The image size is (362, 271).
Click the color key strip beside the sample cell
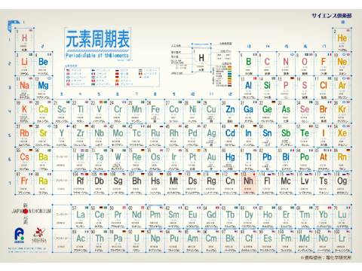coord(229,77)
